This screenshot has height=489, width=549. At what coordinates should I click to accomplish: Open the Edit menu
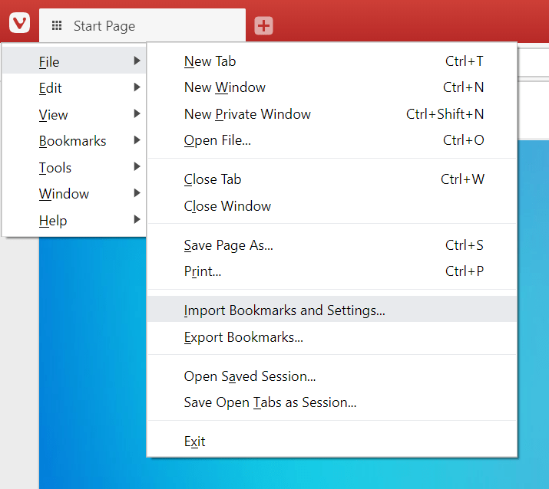click(x=74, y=87)
